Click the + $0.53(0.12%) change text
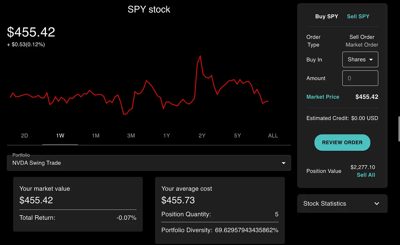The width and height of the screenshot is (400, 245). [26, 45]
